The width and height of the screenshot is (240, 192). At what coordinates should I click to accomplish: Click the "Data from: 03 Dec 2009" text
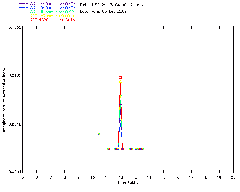pos(103,12)
